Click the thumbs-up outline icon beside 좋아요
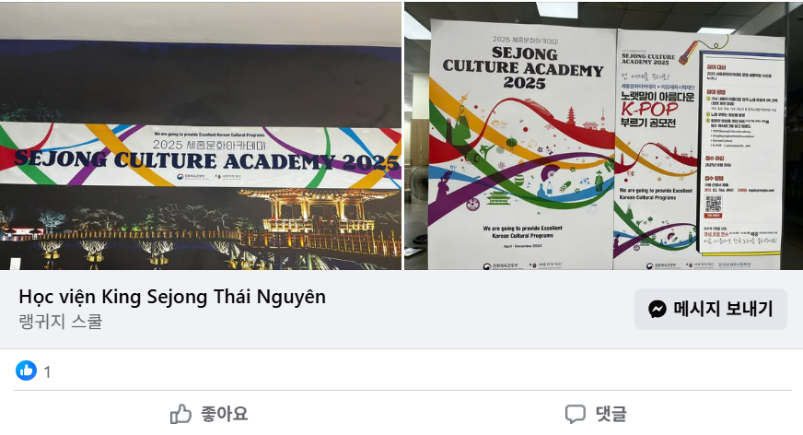803x435 pixels. click(x=180, y=414)
